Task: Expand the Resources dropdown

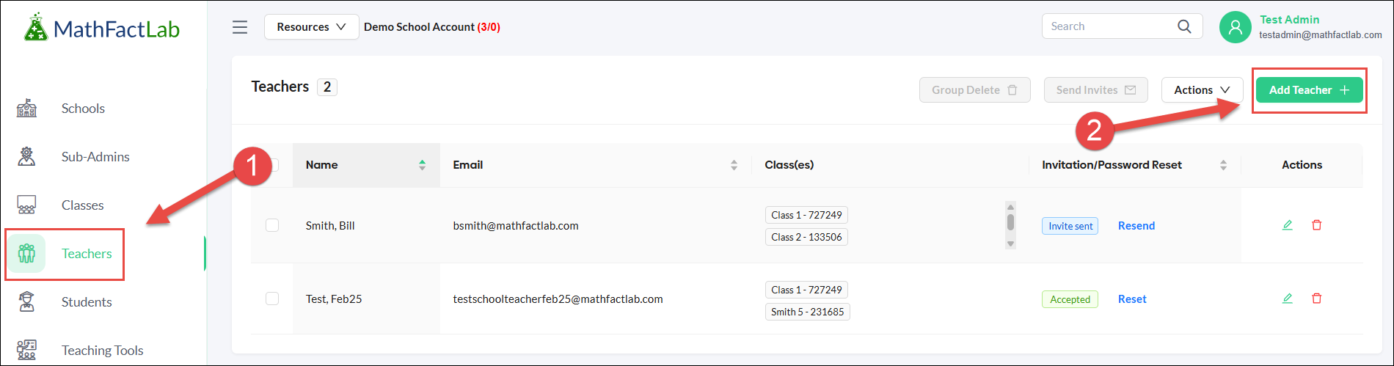Action: pos(311,27)
